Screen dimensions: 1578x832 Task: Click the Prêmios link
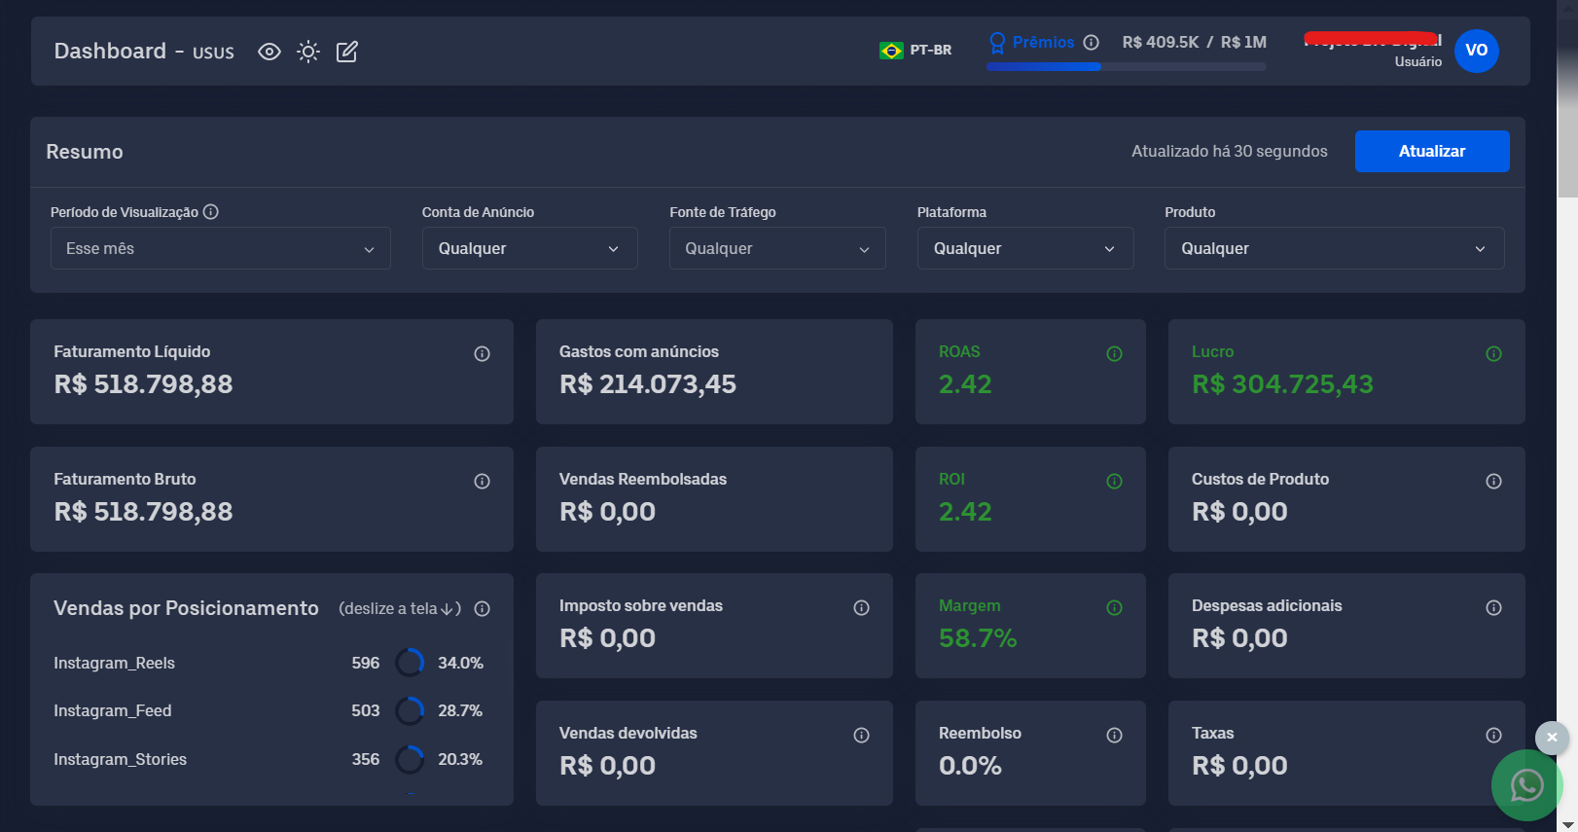tap(1043, 43)
